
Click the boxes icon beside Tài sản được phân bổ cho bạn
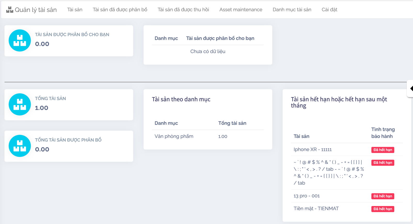20,41
